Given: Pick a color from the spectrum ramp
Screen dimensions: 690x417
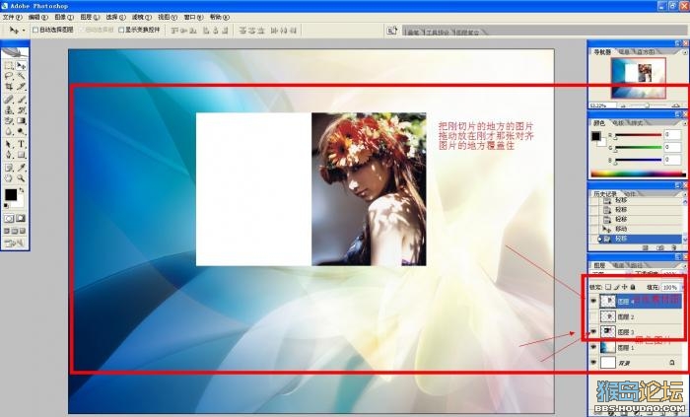Looking at the screenshot, I should pyautogui.click(x=638, y=174).
